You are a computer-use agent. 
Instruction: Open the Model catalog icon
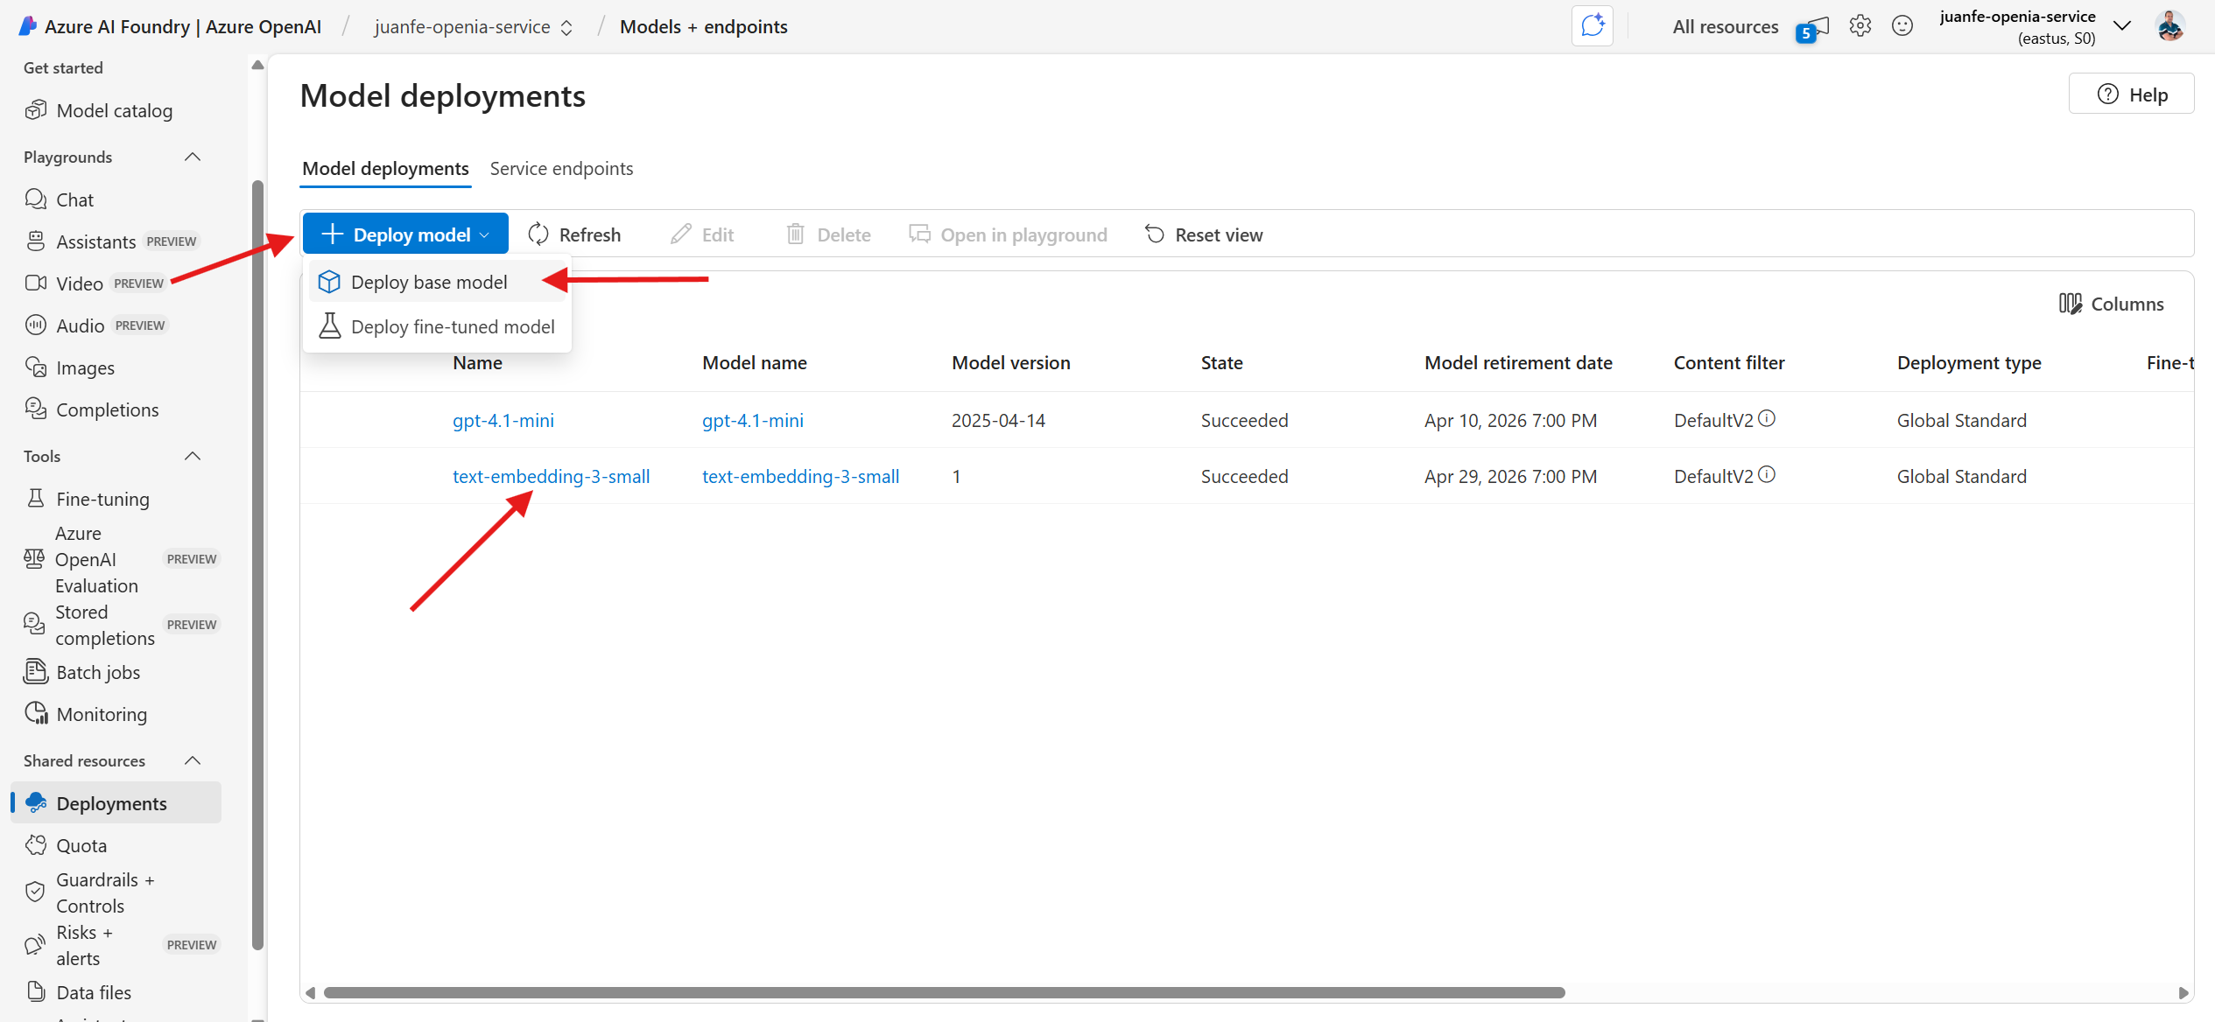[36, 110]
